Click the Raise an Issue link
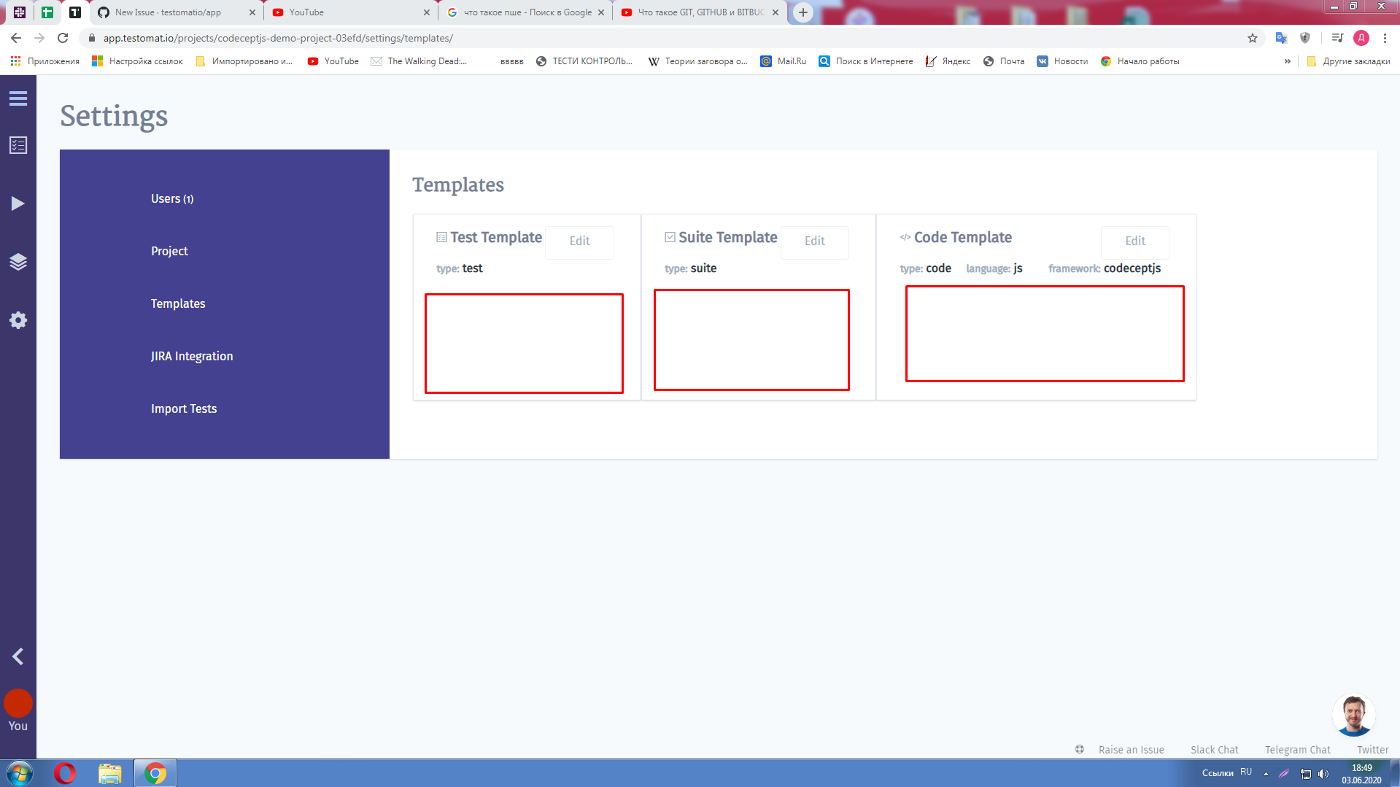 1131,750
